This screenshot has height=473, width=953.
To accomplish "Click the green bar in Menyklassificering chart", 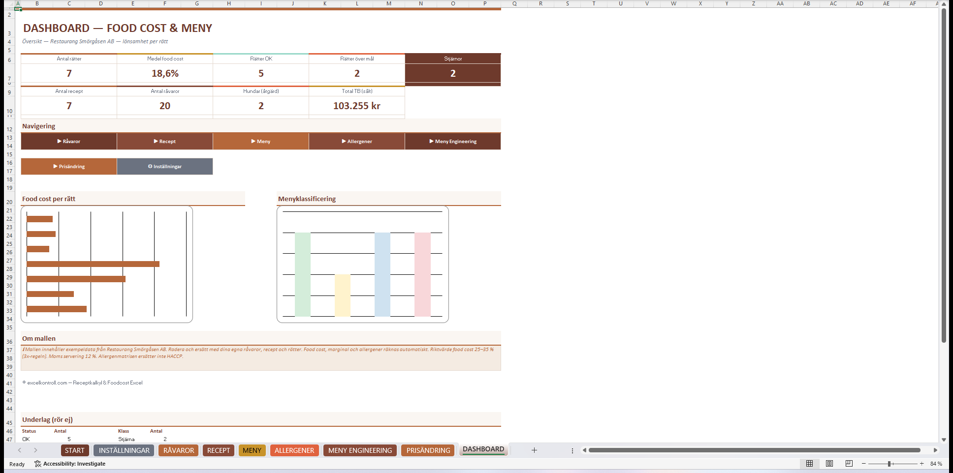I will 303,274.
